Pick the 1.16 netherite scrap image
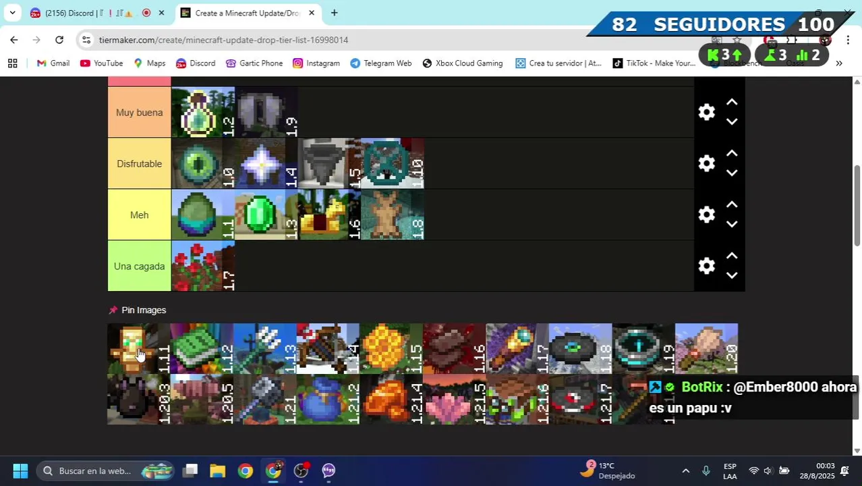The width and height of the screenshot is (862, 486). pos(455,349)
